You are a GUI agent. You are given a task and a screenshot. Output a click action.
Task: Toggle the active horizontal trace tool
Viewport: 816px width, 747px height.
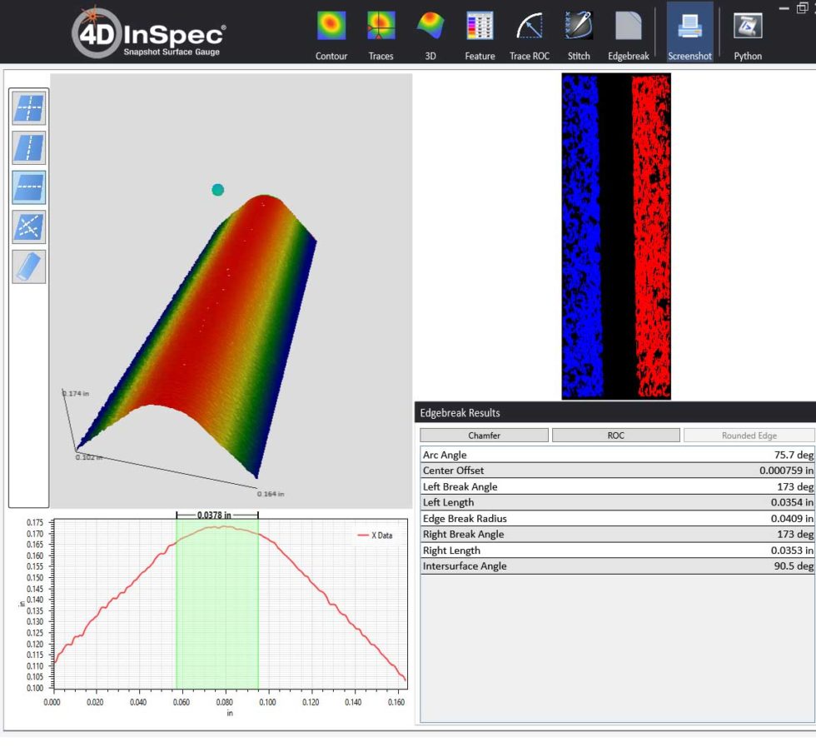(x=28, y=187)
